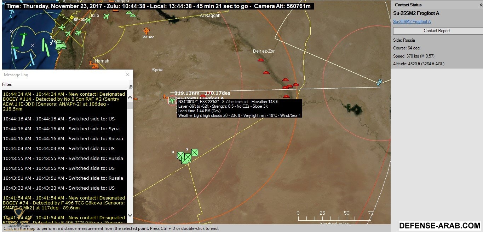Image resolution: width=483 pixels, height=232 pixels.
Task: Select the orange aircraft labeled 22 sec
Action: 146,31
